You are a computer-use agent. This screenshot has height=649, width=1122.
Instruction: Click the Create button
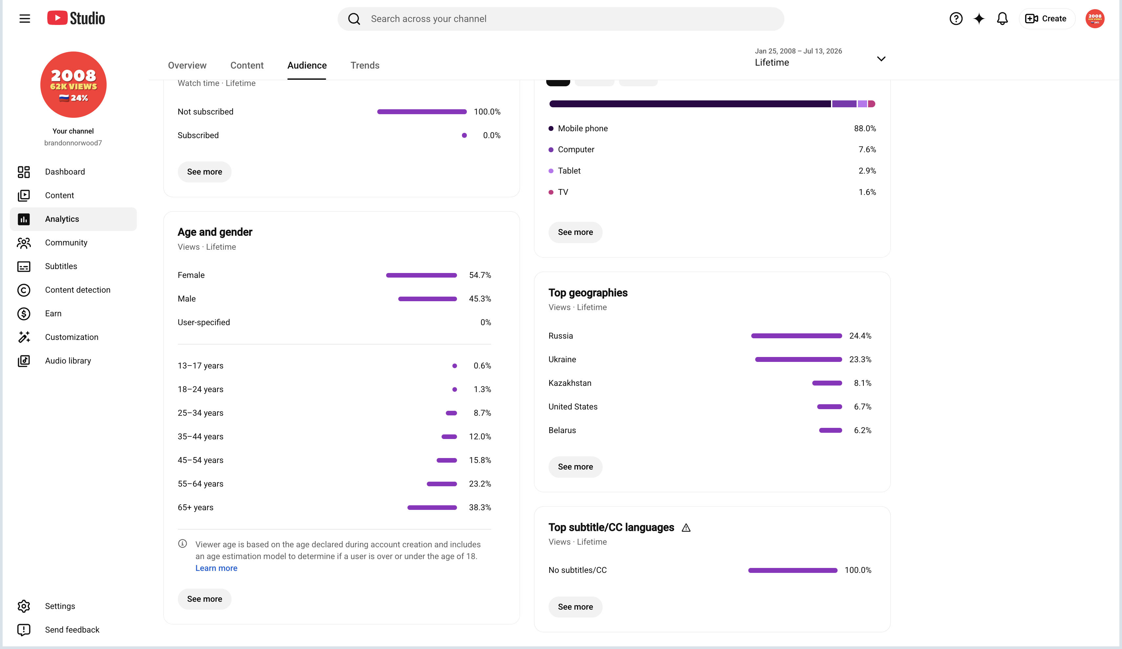point(1047,19)
